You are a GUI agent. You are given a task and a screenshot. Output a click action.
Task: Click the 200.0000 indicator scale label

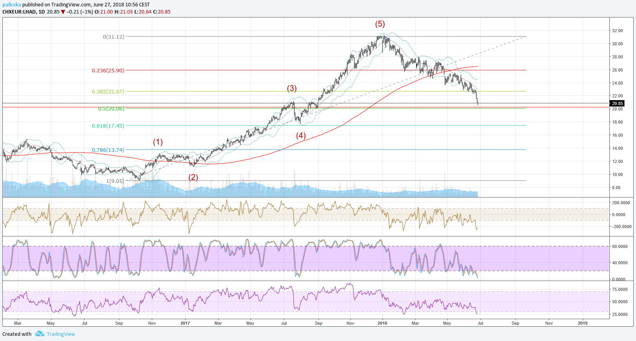621,203
